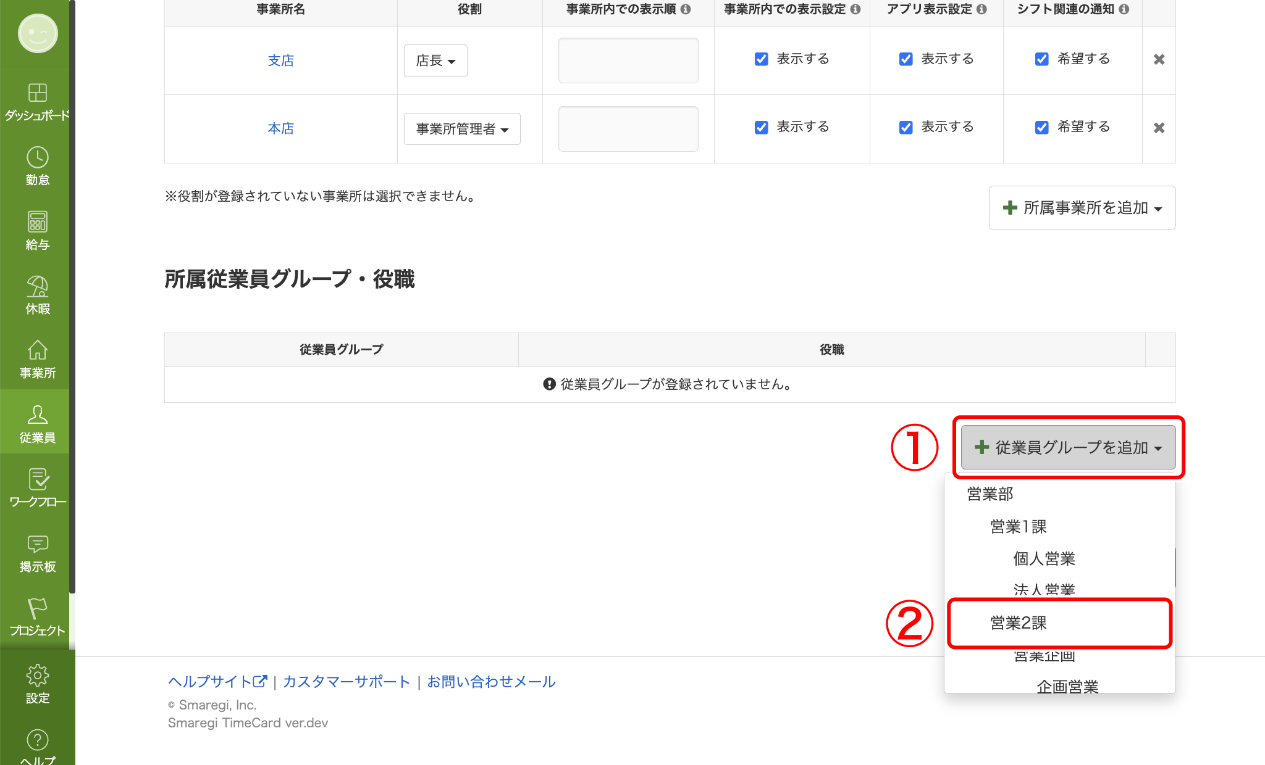1265x765 pixels.
Task: Open the カスタマーサポート footer link
Action: click(x=347, y=682)
